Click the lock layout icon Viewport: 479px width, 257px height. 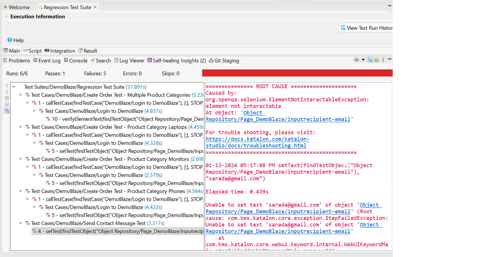point(377,60)
